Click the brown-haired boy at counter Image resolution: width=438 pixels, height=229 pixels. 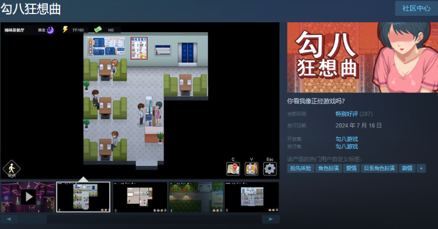click(x=141, y=114)
